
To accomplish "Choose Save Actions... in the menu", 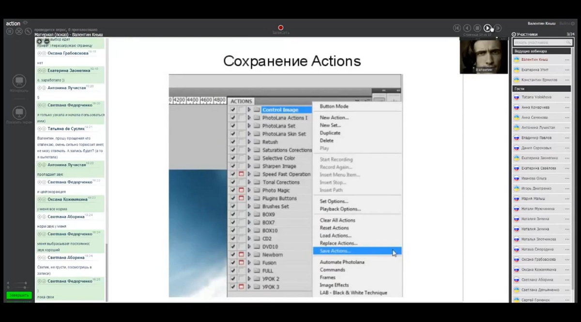I will point(357,251).
